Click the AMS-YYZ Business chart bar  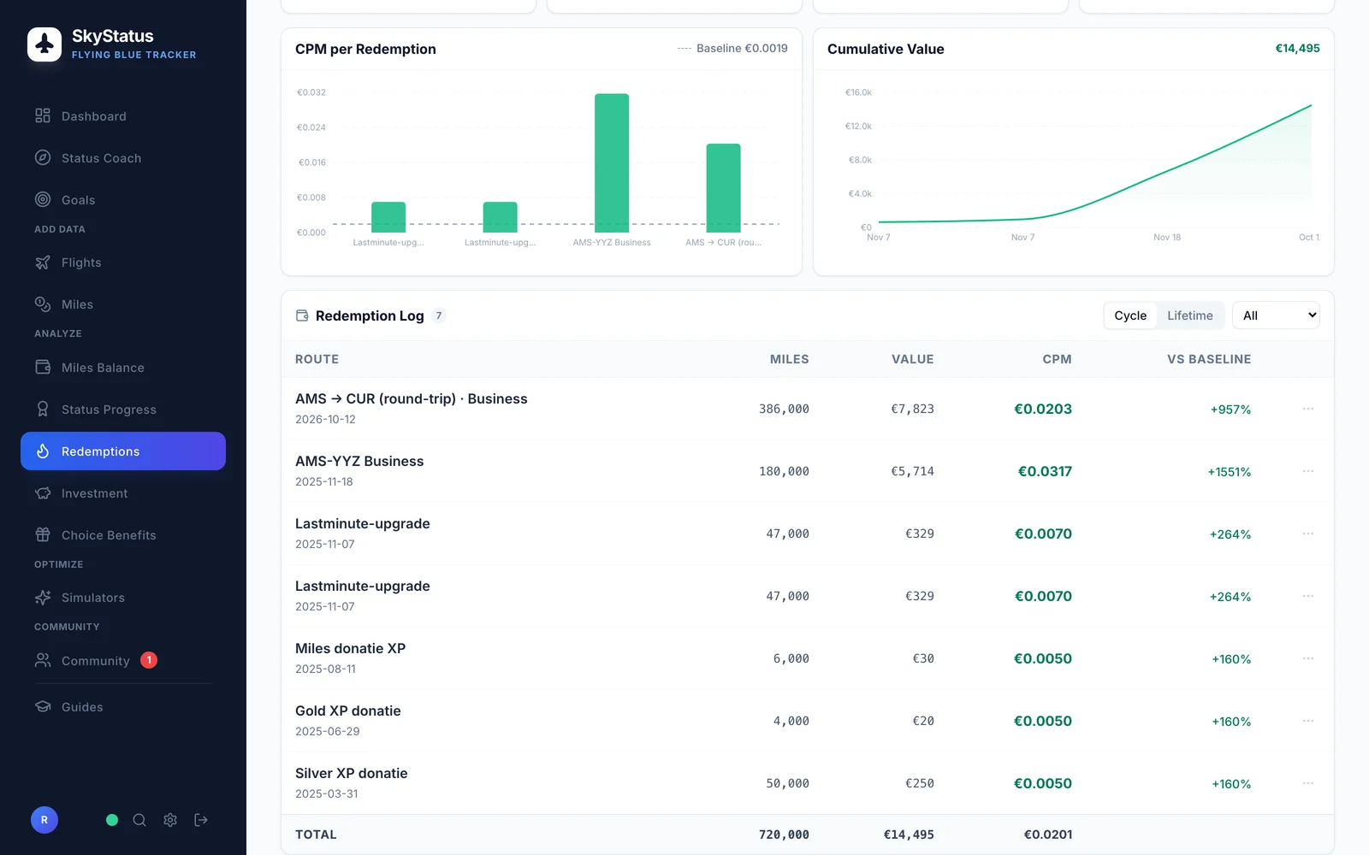pos(612,163)
